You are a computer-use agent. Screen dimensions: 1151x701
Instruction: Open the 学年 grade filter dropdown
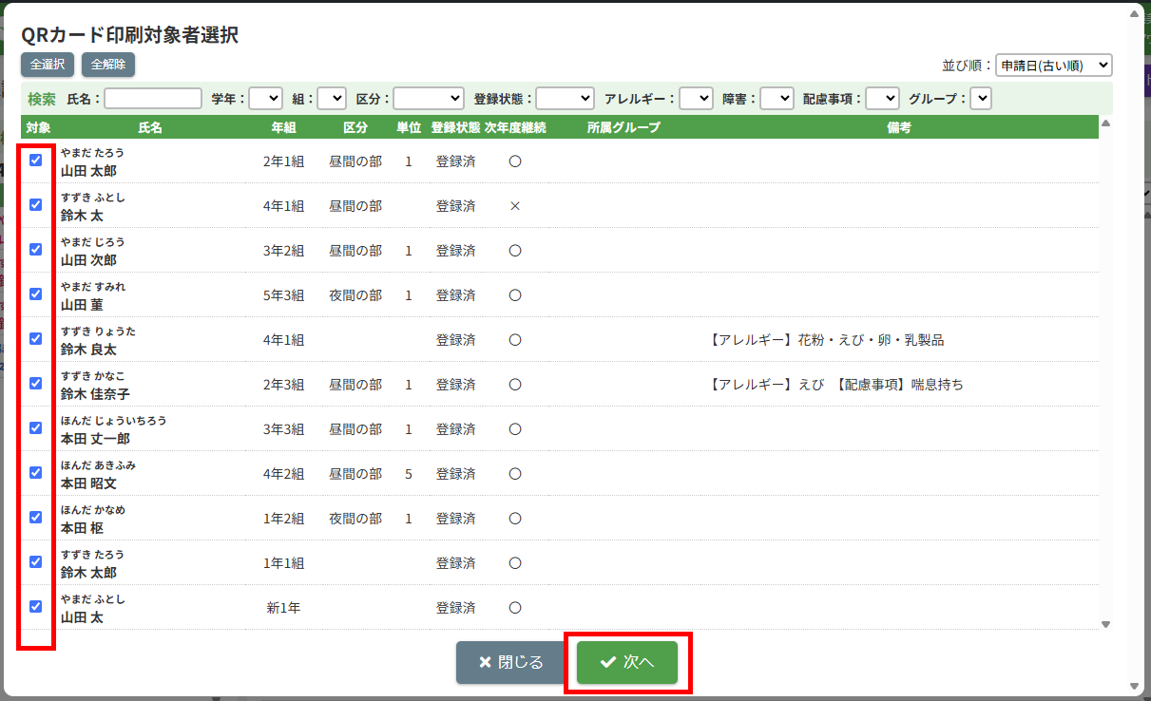point(265,99)
